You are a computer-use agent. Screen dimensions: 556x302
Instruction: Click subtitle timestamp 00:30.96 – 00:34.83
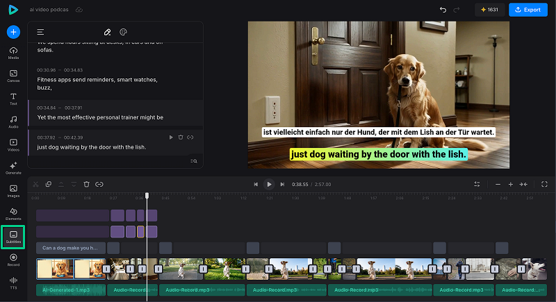point(60,70)
